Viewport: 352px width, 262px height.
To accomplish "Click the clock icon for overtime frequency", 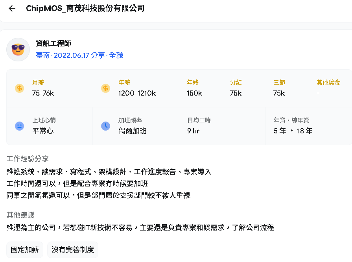I will [x=105, y=126].
